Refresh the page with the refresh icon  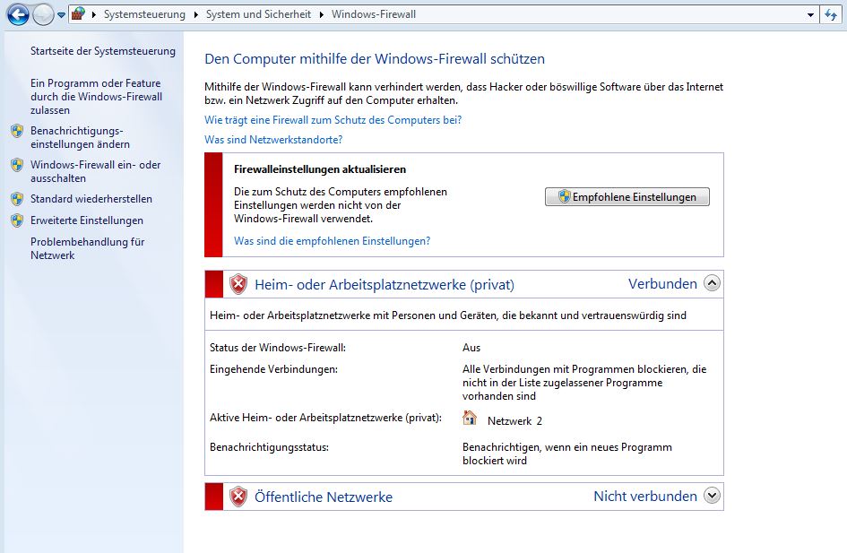[x=831, y=14]
